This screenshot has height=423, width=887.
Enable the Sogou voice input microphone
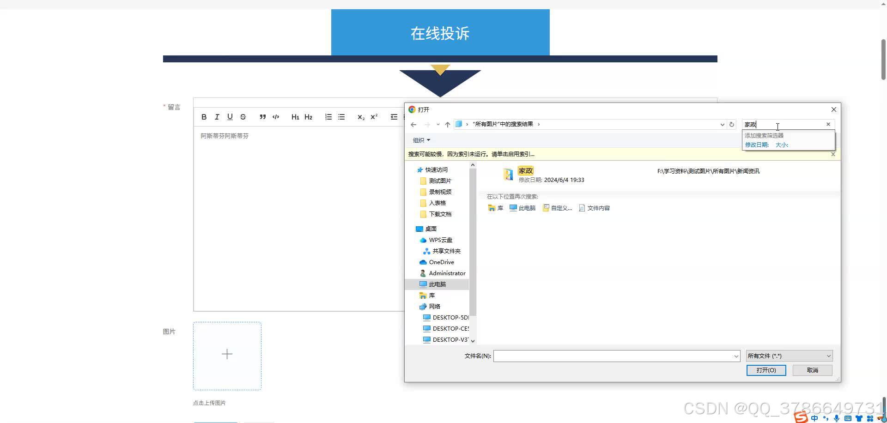click(836, 418)
